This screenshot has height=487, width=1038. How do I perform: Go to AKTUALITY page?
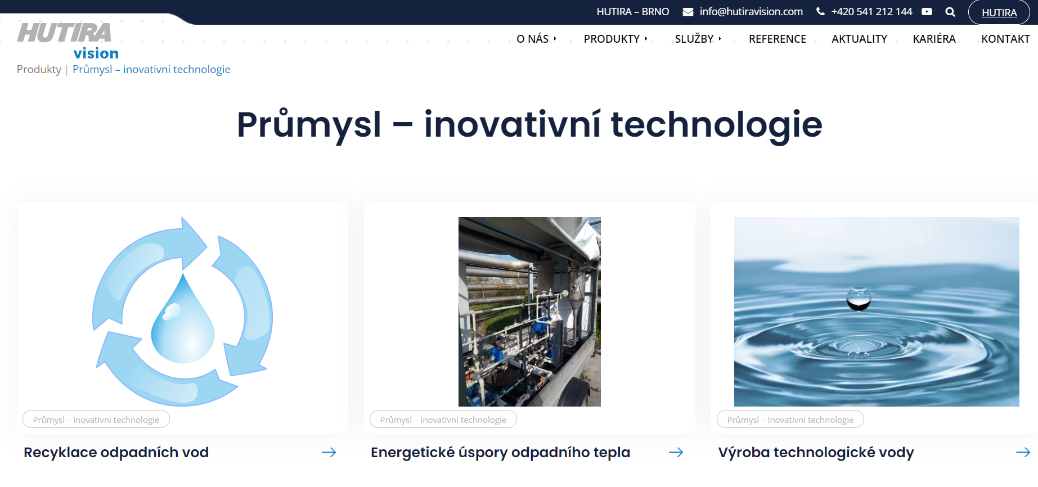pos(859,39)
